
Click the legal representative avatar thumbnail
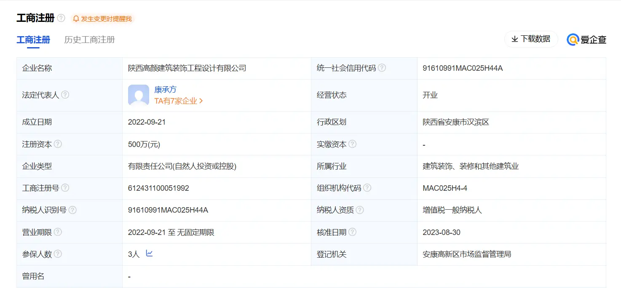coord(139,95)
